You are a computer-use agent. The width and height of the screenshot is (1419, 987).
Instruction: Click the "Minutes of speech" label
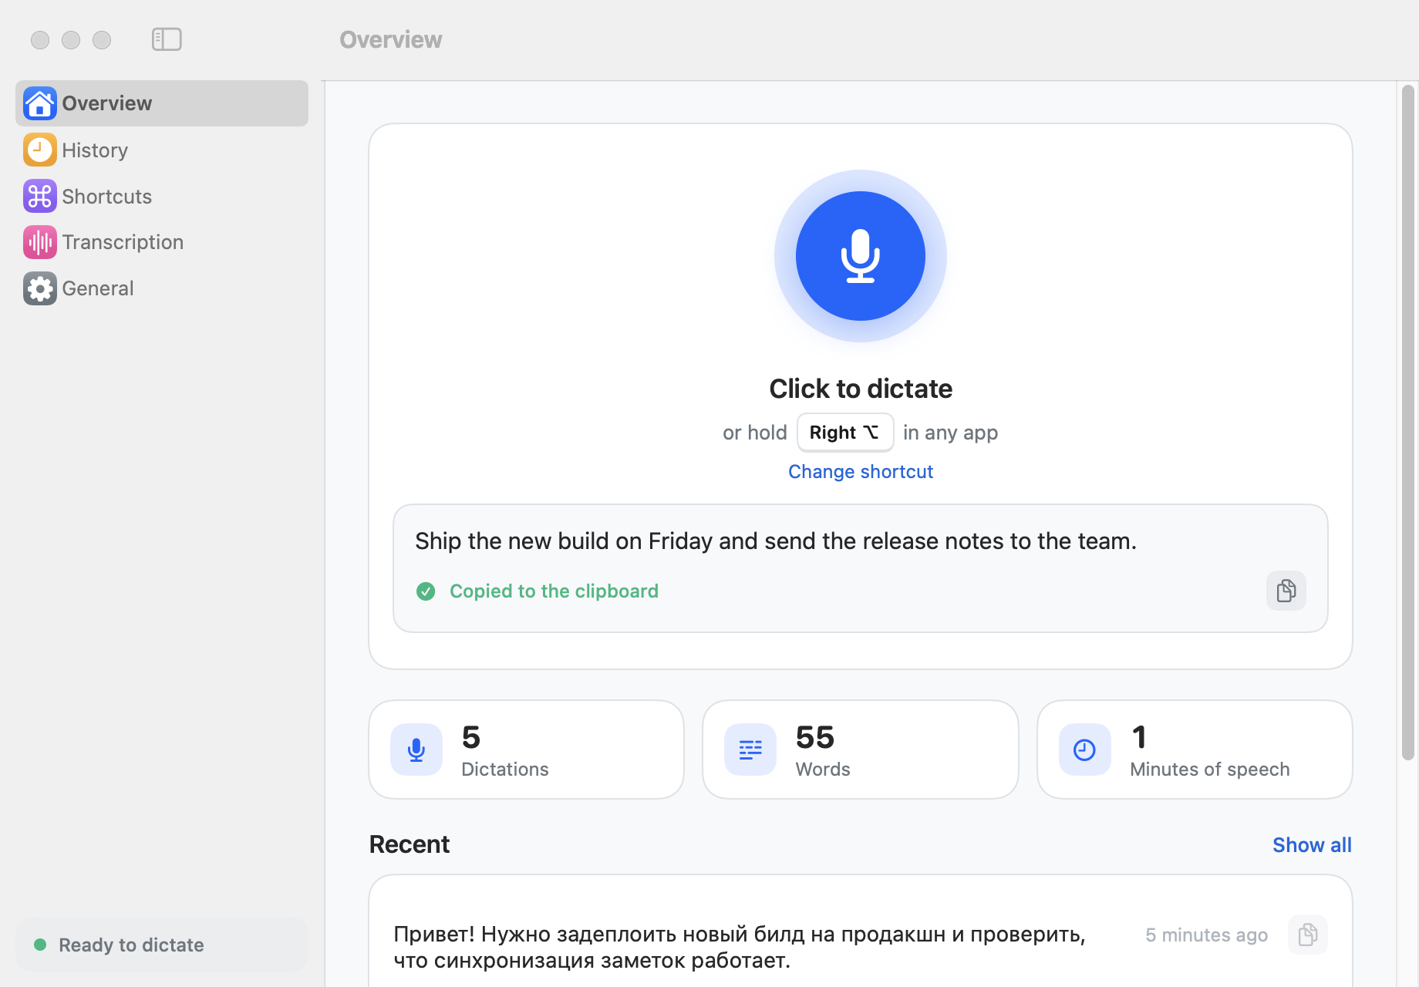coord(1209,770)
